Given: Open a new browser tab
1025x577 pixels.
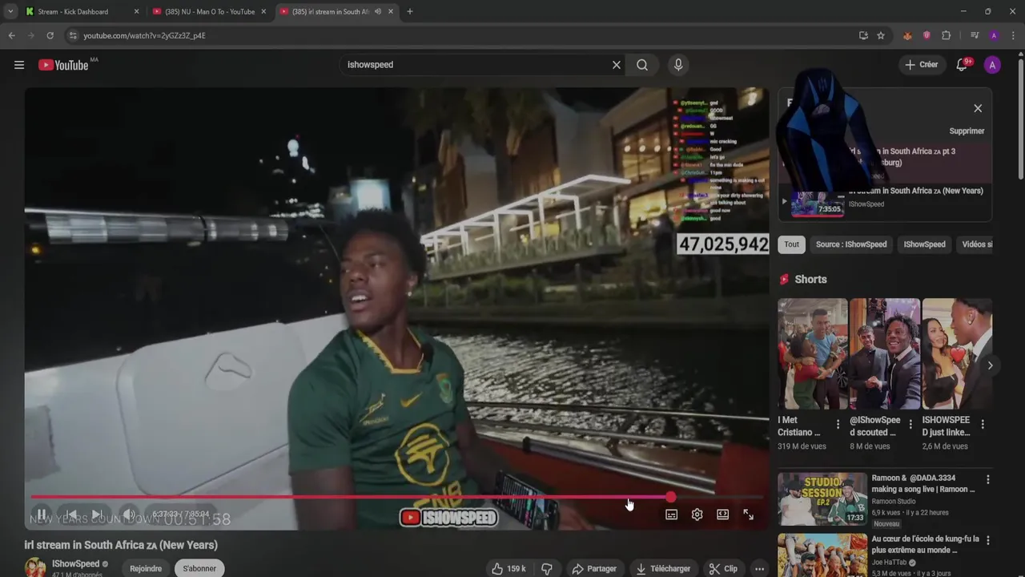Looking at the screenshot, I should pyautogui.click(x=410, y=12).
